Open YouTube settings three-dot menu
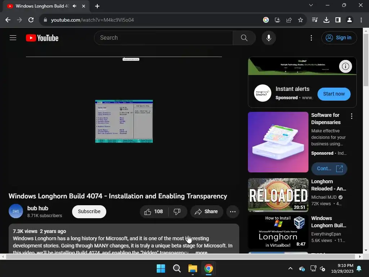The height and width of the screenshot is (277, 369). [311, 38]
